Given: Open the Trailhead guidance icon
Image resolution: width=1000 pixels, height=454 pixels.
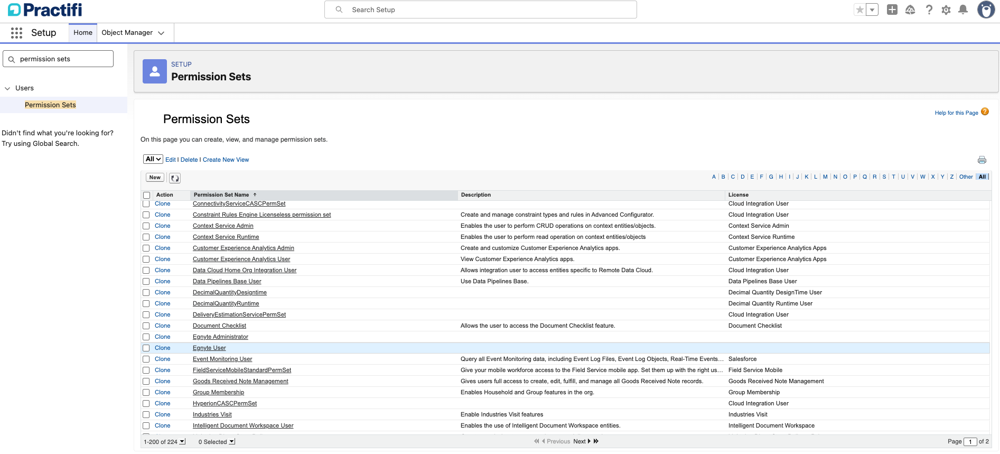Looking at the screenshot, I should tap(910, 10).
